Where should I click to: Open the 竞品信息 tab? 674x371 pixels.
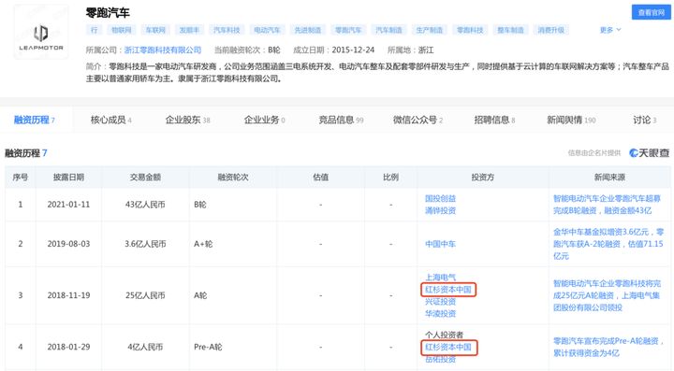341,121
